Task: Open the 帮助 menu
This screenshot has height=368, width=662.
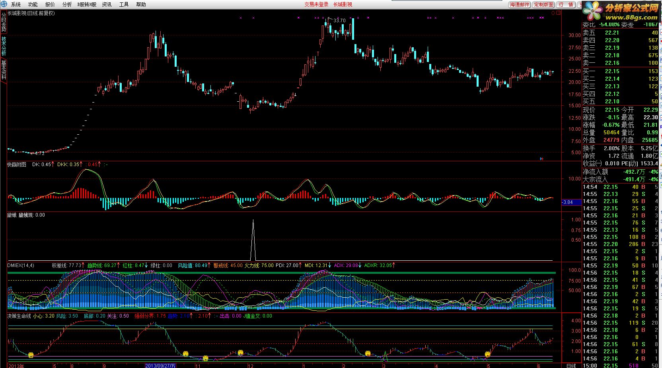Action: coord(141,4)
